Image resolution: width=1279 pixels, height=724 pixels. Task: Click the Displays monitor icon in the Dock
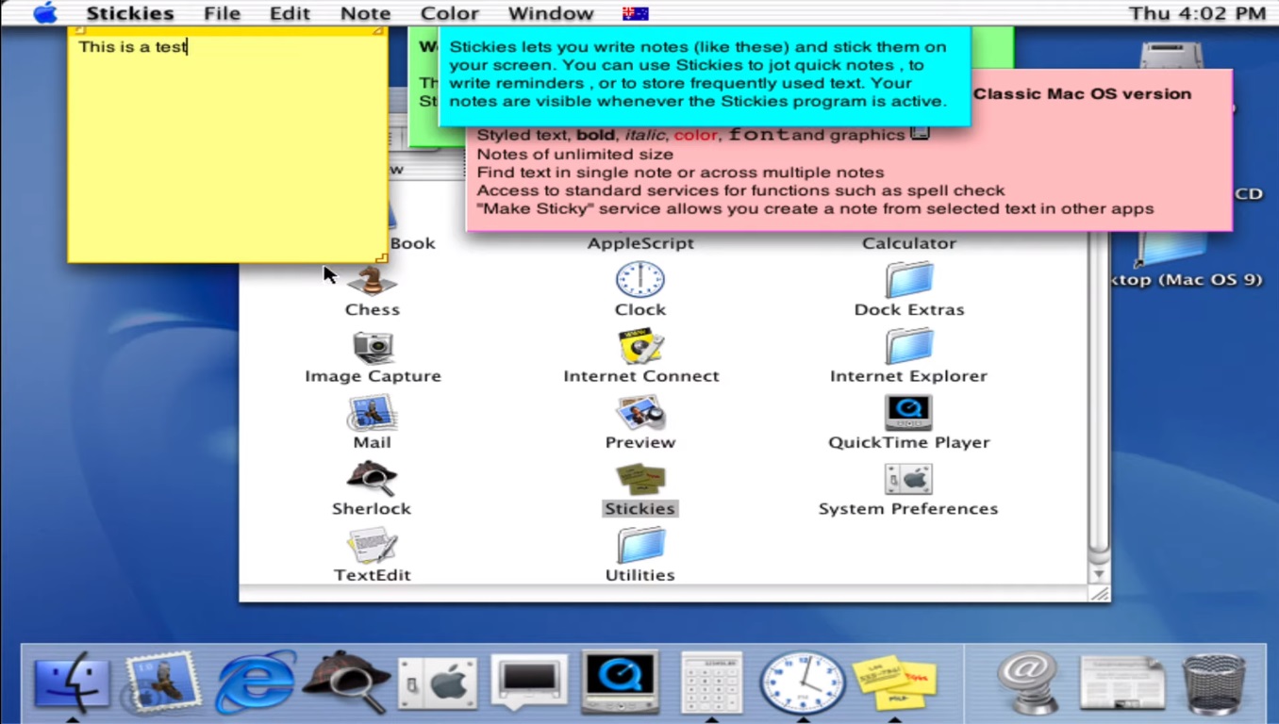[x=529, y=682]
